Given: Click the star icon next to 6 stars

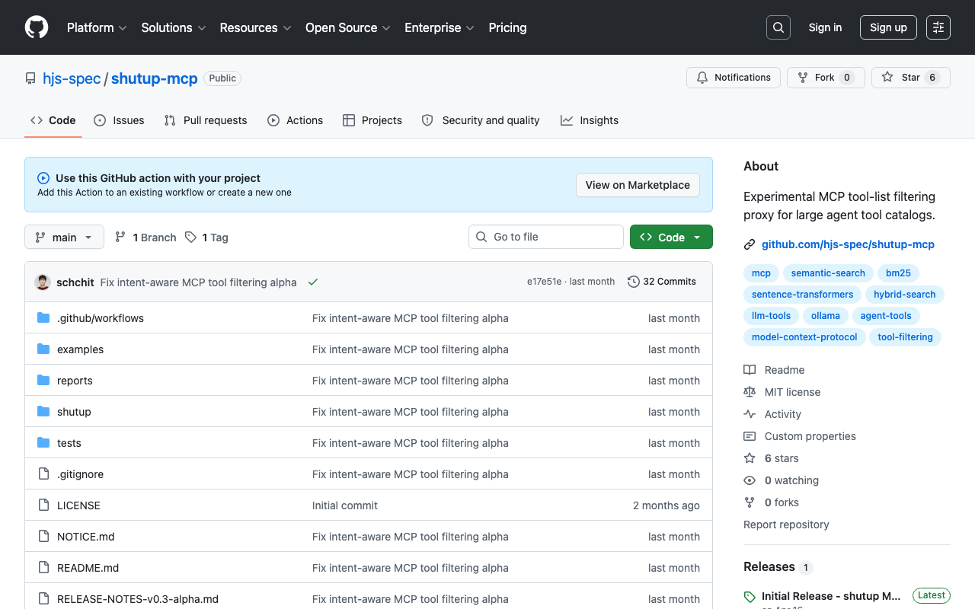Looking at the screenshot, I should [x=750, y=458].
